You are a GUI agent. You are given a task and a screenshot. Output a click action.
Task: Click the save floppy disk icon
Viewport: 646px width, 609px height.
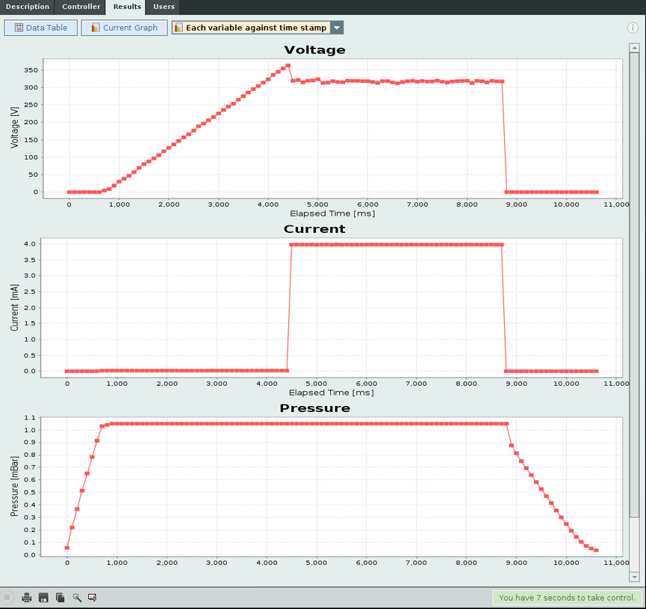(x=43, y=598)
